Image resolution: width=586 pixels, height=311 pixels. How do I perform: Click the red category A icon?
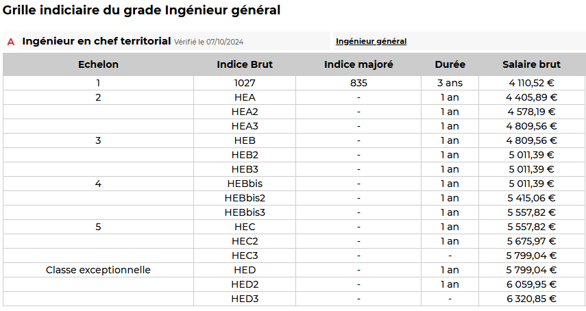click(x=11, y=42)
